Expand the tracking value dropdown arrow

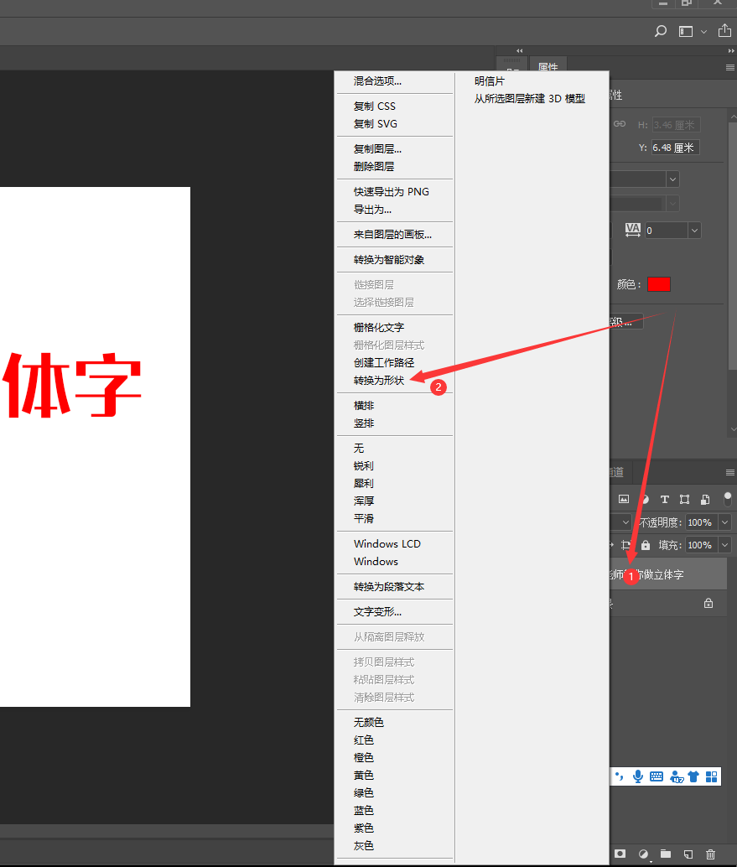coord(694,231)
